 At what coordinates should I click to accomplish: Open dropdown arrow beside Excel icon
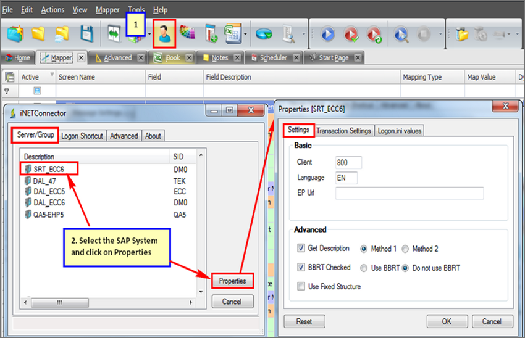point(245,34)
